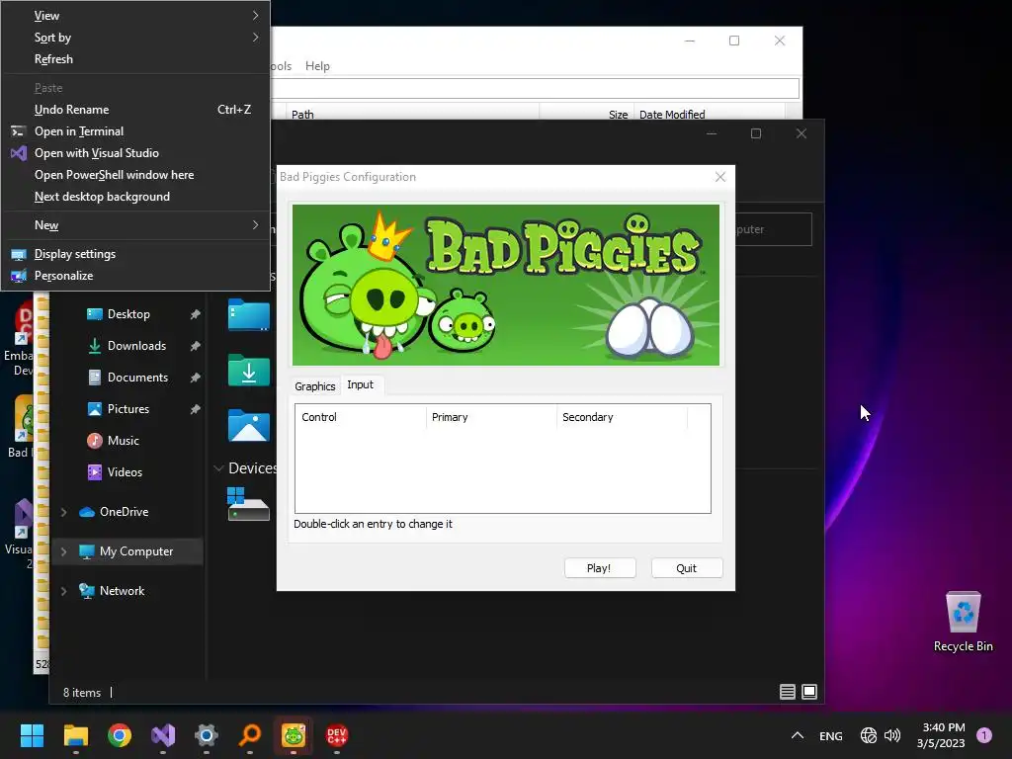The width and height of the screenshot is (1012, 759).
Task: Open Dev-C++ from taskbar
Action: pyautogui.click(x=337, y=734)
